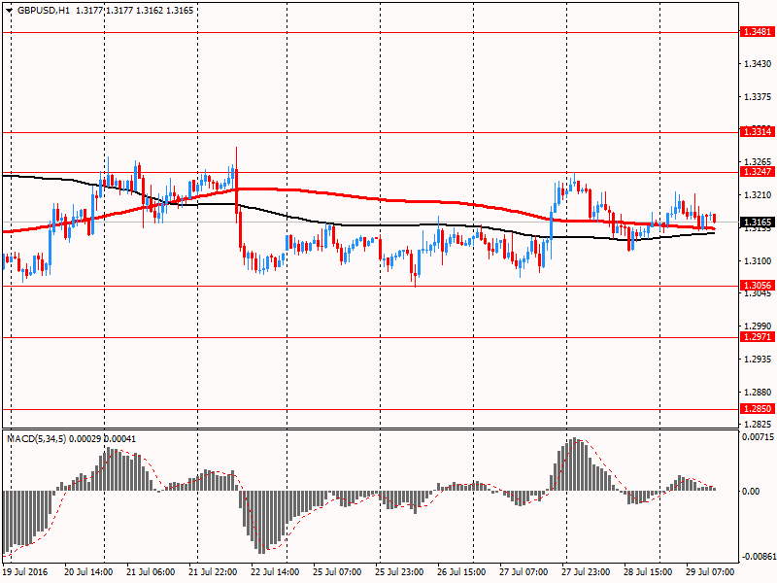Click the 28 Jul 15:00 time label

tap(648, 571)
